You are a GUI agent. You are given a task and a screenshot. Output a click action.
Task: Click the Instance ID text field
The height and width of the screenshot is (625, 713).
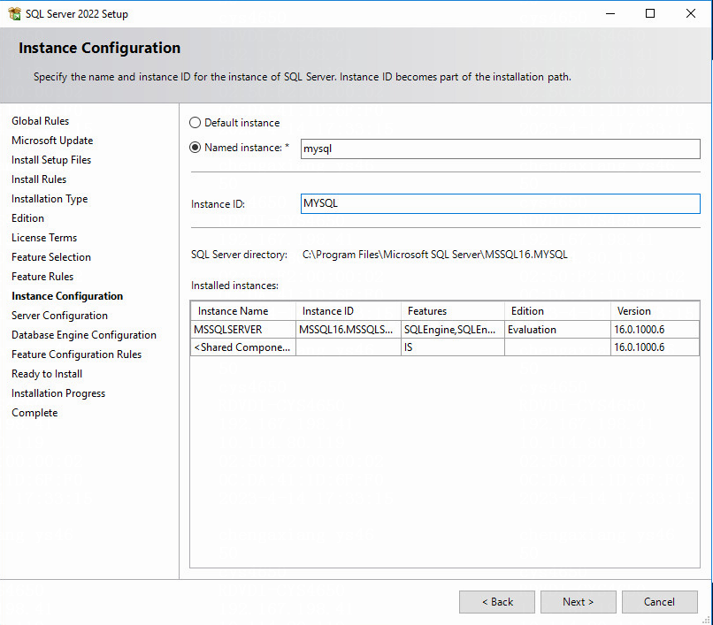[500, 203]
